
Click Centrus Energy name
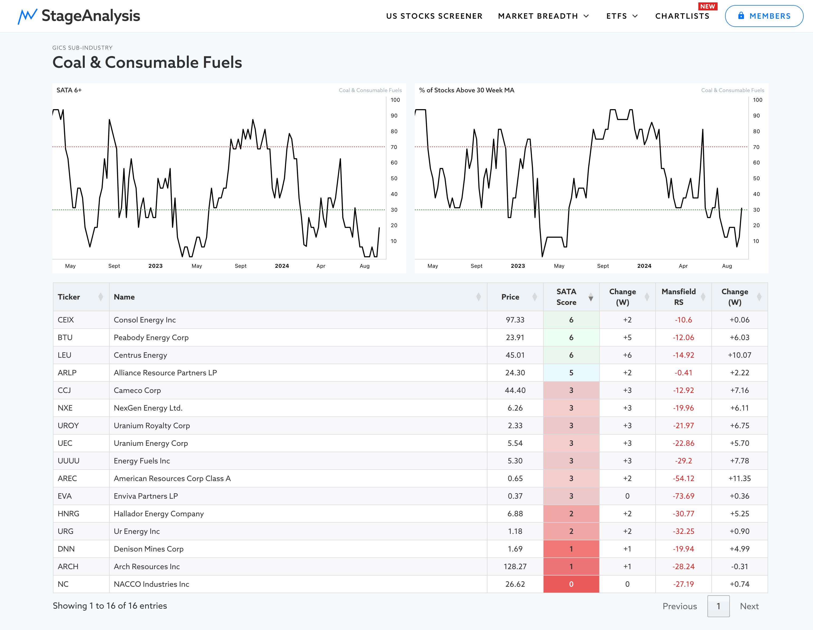140,355
